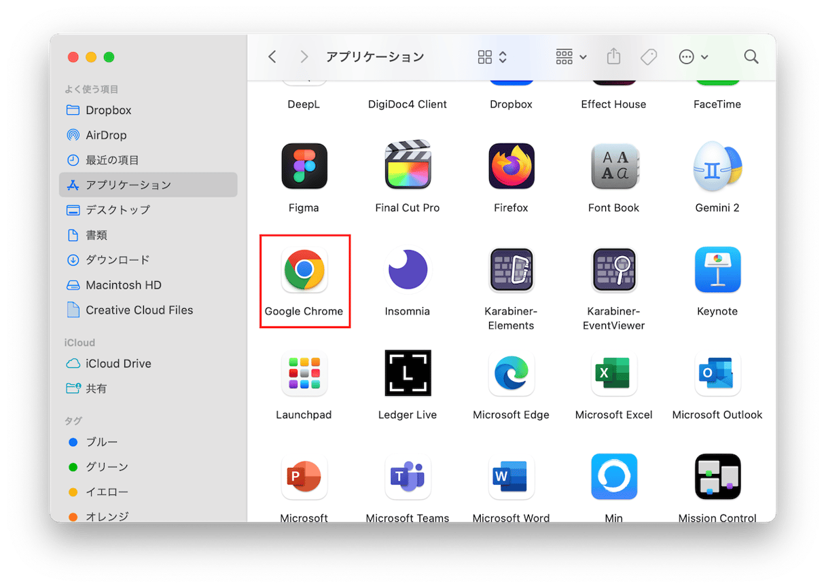The width and height of the screenshot is (826, 588).
Task: Select 共有 in the sidebar
Action: pyautogui.click(x=148, y=389)
